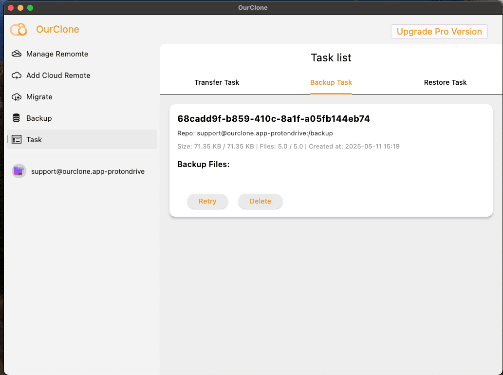Switch to the Transfer Task tab
Viewport: 503px width, 375px height.
pyautogui.click(x=217, y=82)
